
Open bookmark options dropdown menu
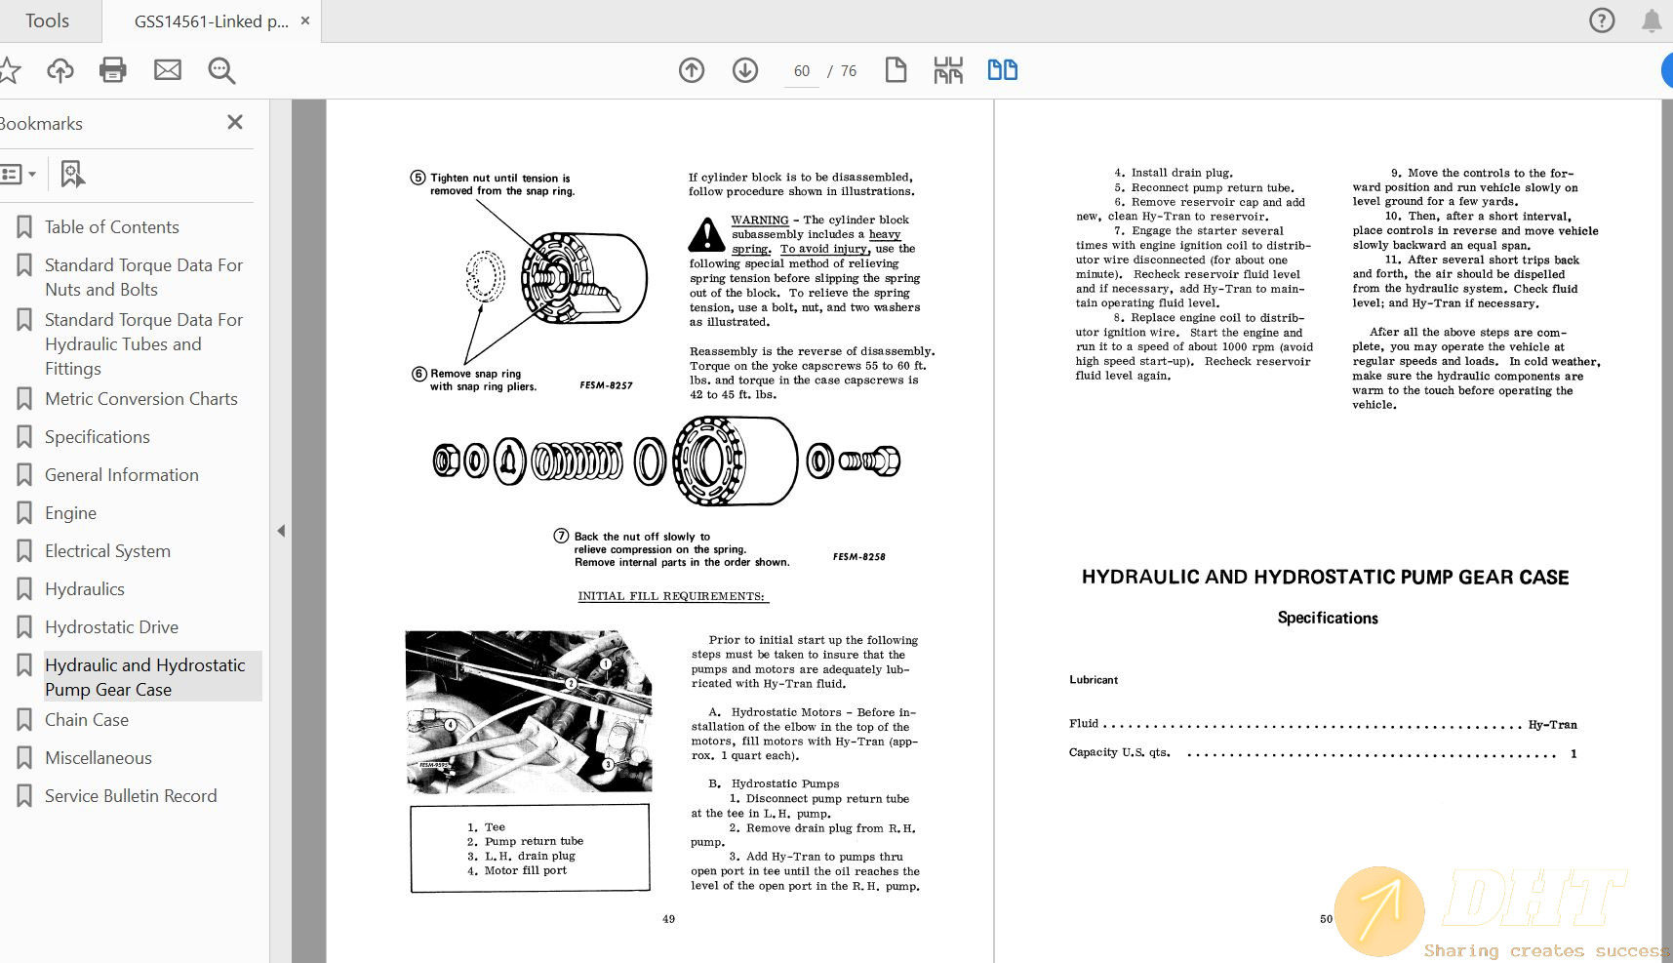19,175
